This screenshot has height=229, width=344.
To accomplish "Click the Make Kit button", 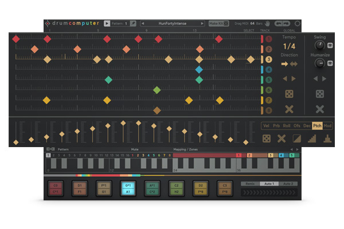I will tap(218, 23).
